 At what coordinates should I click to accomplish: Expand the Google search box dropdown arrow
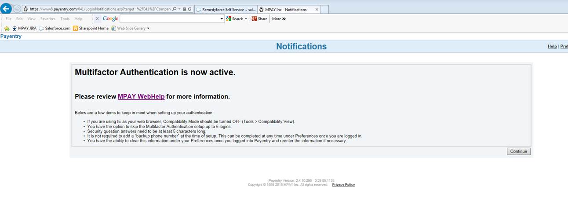(222, 19)
